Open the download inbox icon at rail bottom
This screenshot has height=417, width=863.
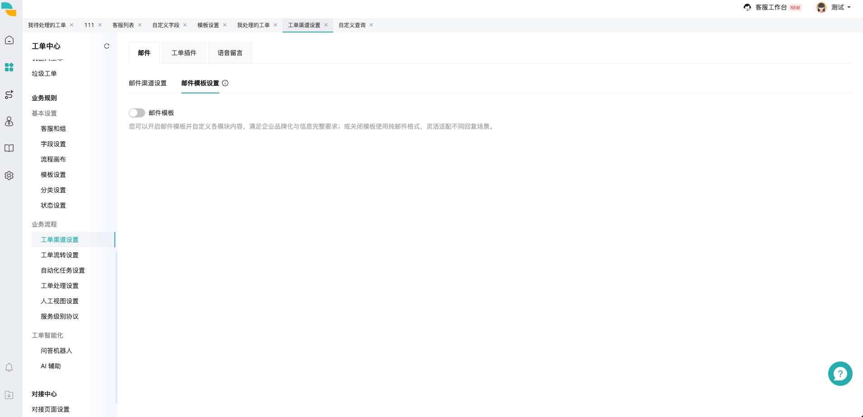coord(9,395)
